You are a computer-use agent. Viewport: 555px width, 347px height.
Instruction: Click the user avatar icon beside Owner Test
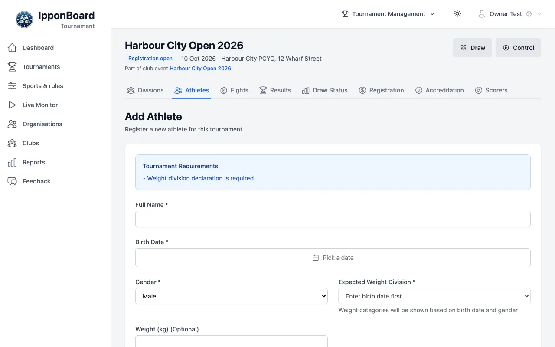point(482,14)
